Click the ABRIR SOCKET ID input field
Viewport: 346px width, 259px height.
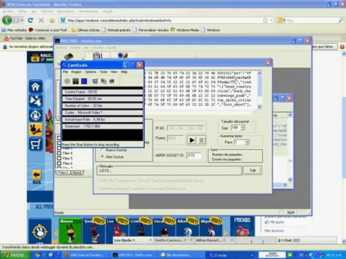(194, 155)
